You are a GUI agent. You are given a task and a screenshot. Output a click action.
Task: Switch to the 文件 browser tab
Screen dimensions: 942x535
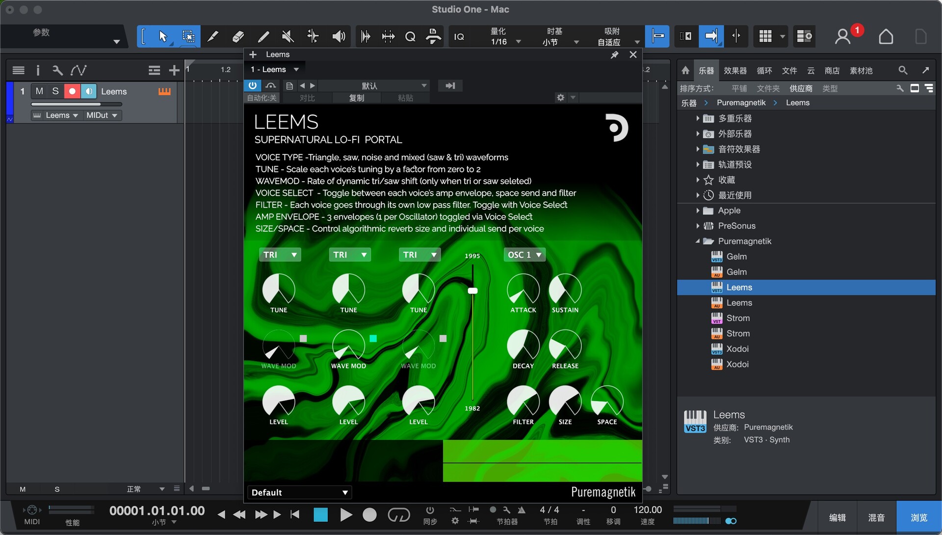click(789, 71)
